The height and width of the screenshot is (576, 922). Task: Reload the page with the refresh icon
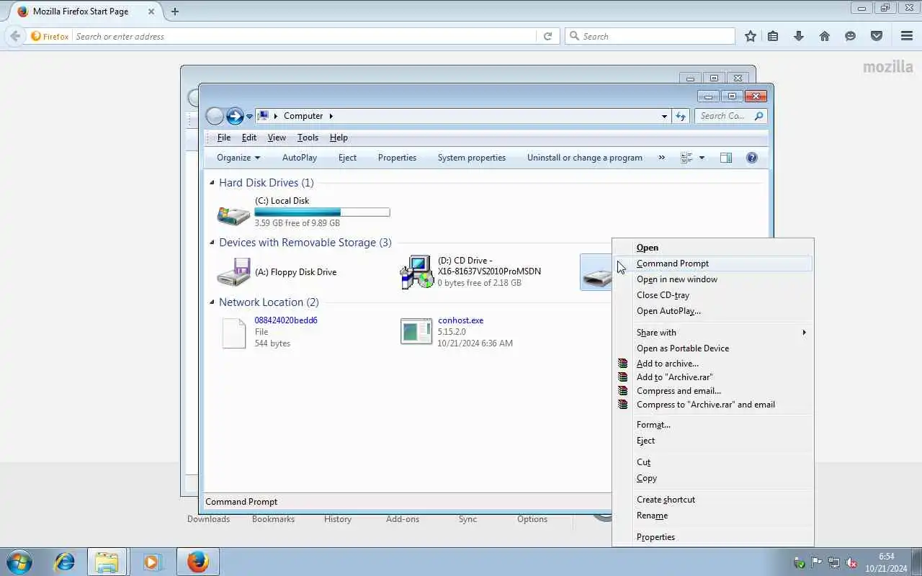point(548,36)
